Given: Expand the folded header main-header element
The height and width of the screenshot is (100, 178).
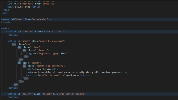Looking at the screenshot, I should coord(51,19).
